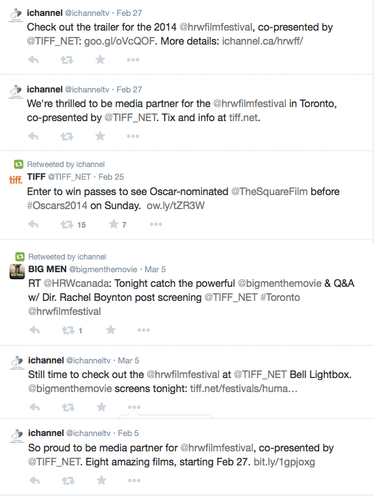This screenshot has width=374, height=496.
Task: Favorite the TIFF Oscar-nominated passes tweet
Action: coord(114,224)
